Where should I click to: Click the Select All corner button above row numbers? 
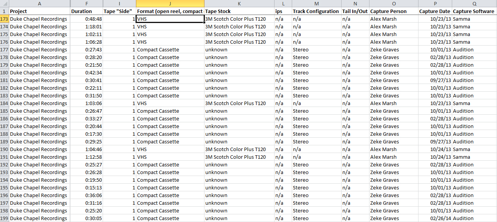click(x=3, y=3)
